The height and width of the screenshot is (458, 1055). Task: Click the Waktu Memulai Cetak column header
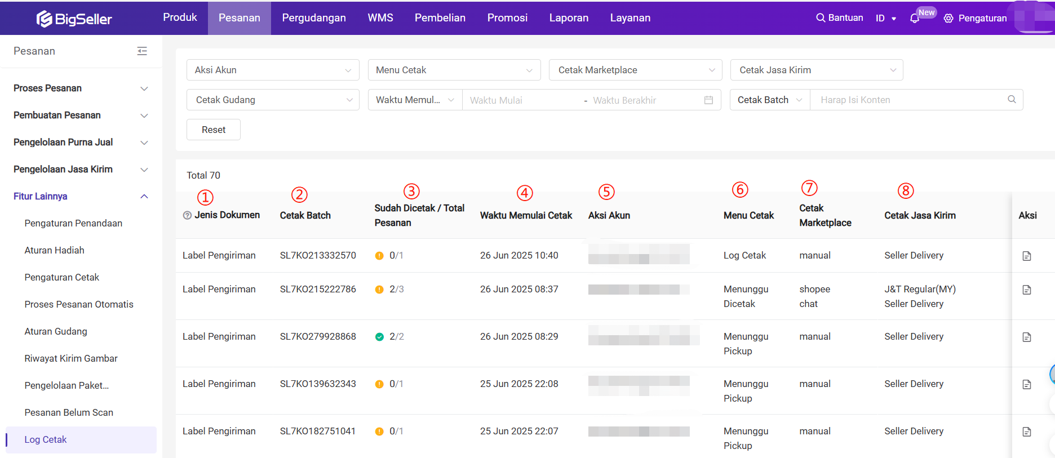tap(526, 216)
